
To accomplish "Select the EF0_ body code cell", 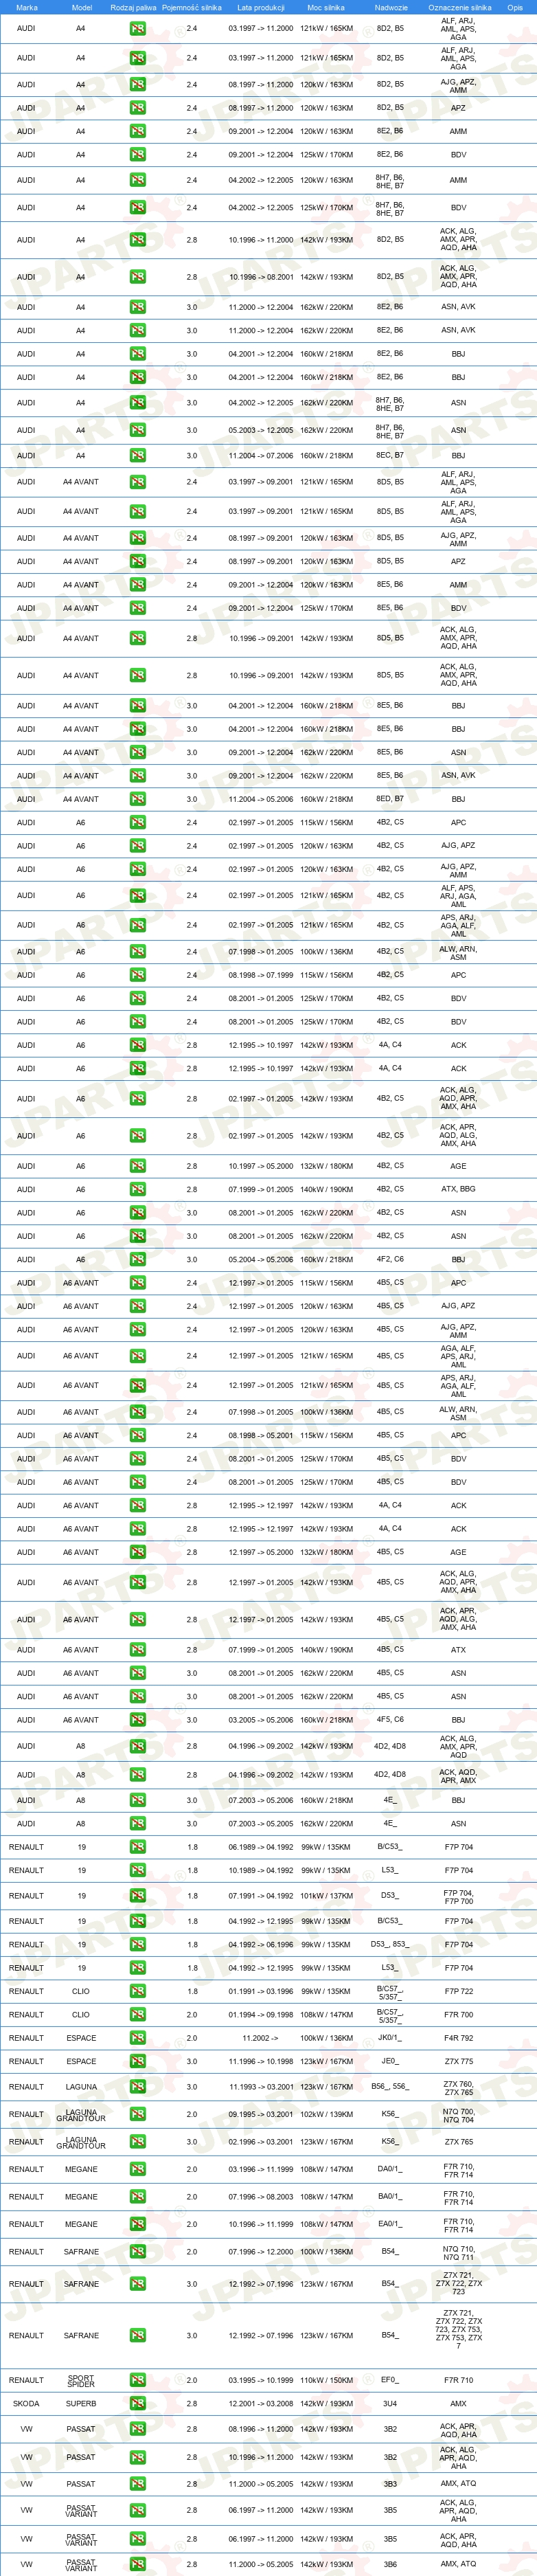I will 390,2380.
